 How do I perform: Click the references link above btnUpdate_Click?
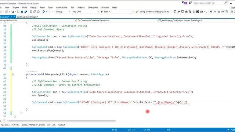point(32,71)
